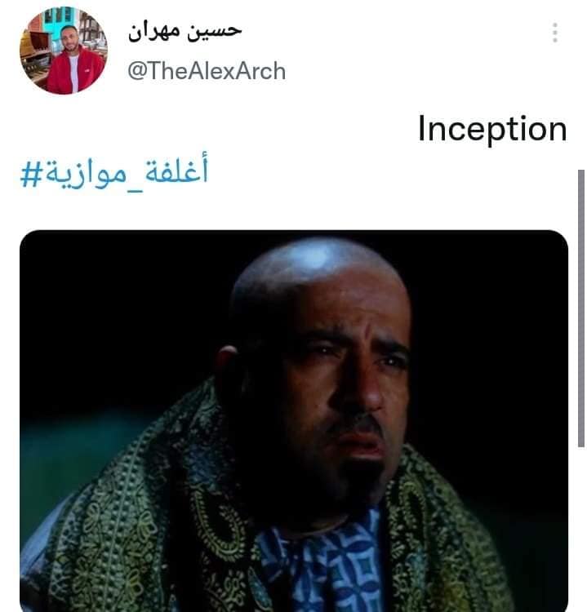The height and width of the screenshot is (612, 587).
Task: View the user's profile picture
Action: 63,51
